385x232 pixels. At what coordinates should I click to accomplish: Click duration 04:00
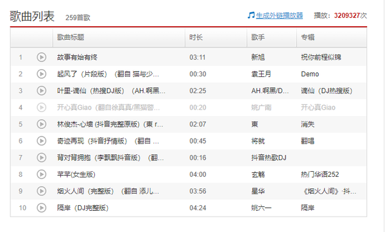pos(198,174)
